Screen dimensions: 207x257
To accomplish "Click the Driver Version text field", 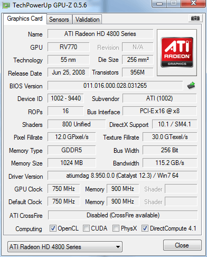I will [123, 176].
